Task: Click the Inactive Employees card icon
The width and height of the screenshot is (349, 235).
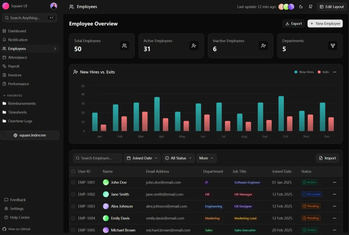Action: 263,46
